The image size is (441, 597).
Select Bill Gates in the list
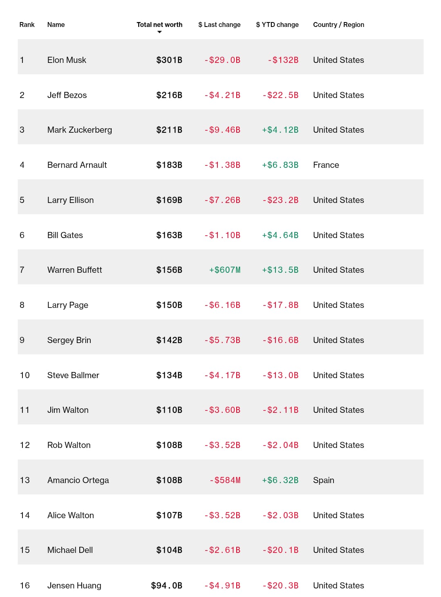click(65, 235)
